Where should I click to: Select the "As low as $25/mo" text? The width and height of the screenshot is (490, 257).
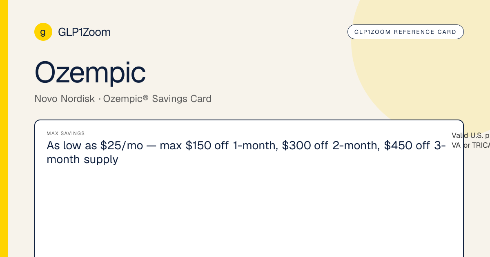[x=95, y=146]
